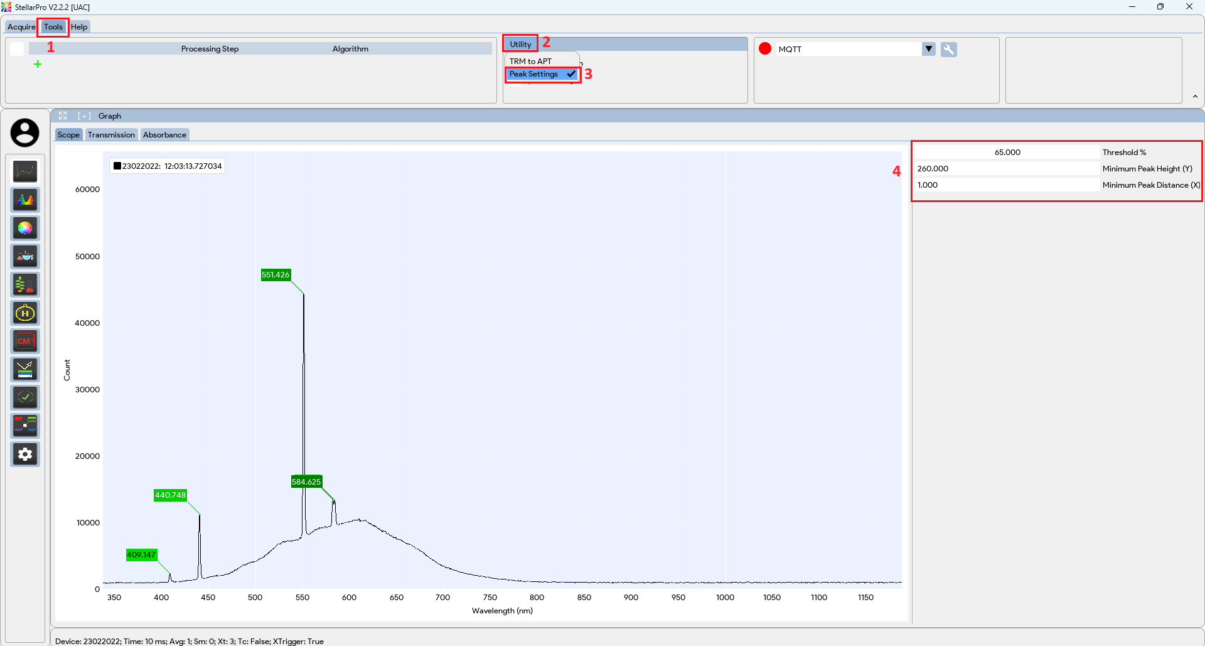
Task: Select the CM⁻¹ wavenumber tool
Action: [25, 341]
